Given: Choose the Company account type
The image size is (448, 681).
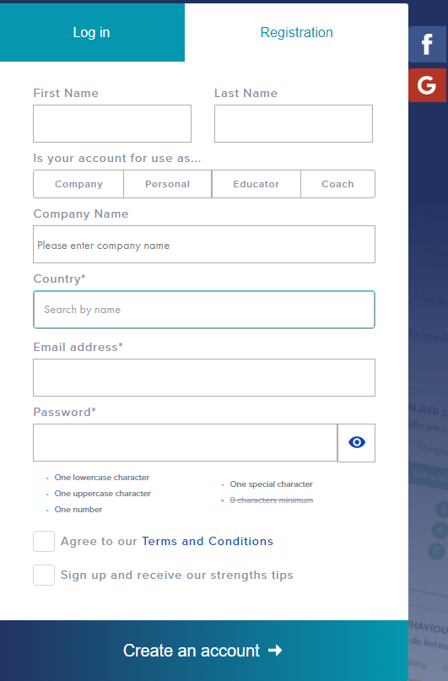Looking at the screenshot, I should coord(78,184).
